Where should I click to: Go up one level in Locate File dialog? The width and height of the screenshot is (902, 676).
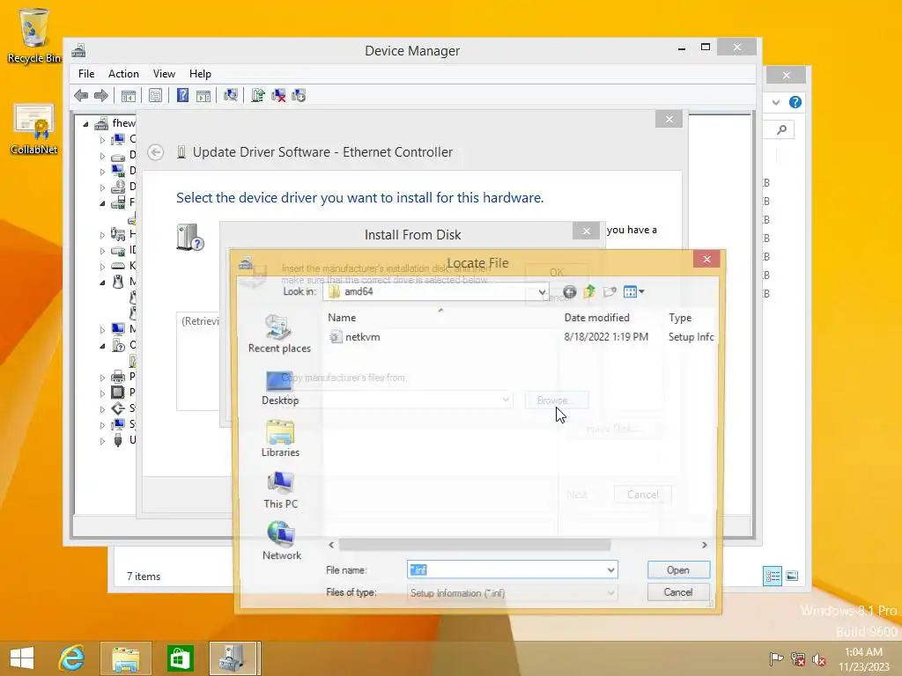coord(589,292)
